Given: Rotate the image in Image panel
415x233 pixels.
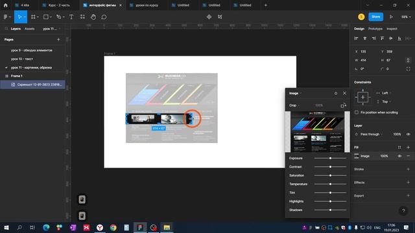Looking at the screenshot, I should 343,105.
